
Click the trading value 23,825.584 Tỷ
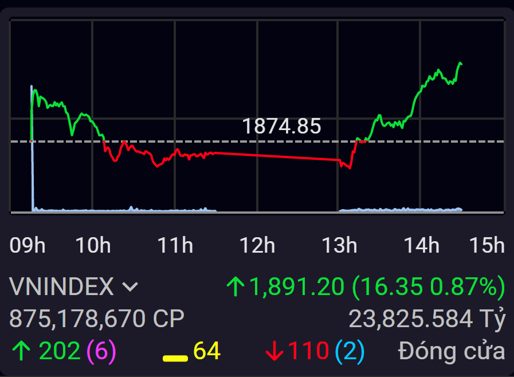pos(427,319)
